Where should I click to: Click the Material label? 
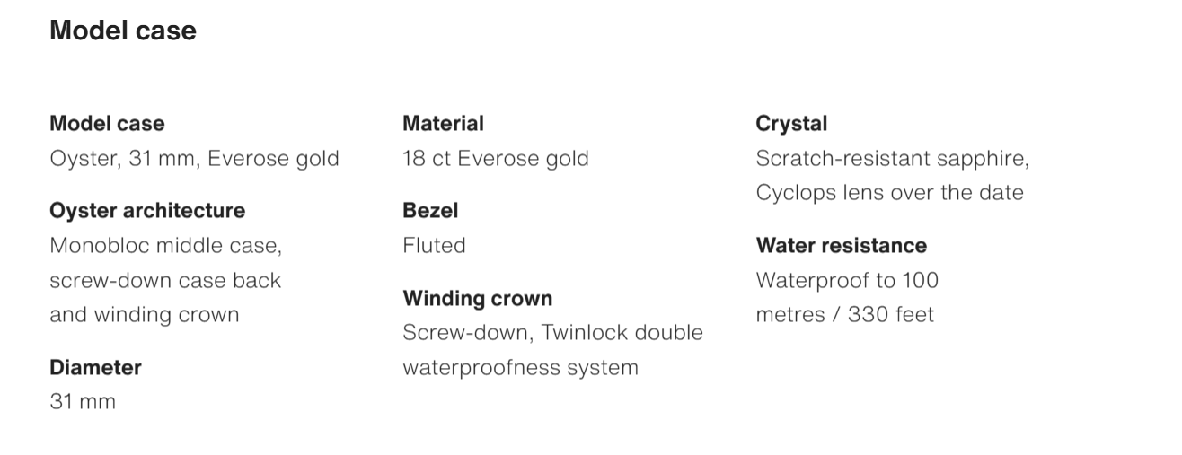click(443, 123)
